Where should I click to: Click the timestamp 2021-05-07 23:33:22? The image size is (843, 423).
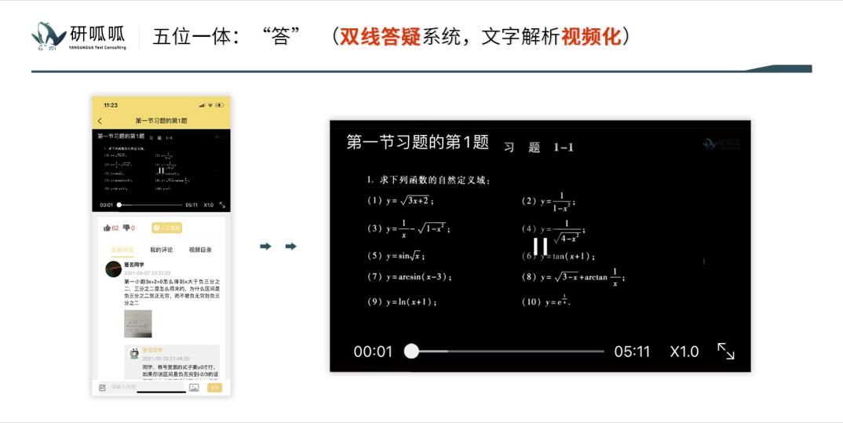148,273
